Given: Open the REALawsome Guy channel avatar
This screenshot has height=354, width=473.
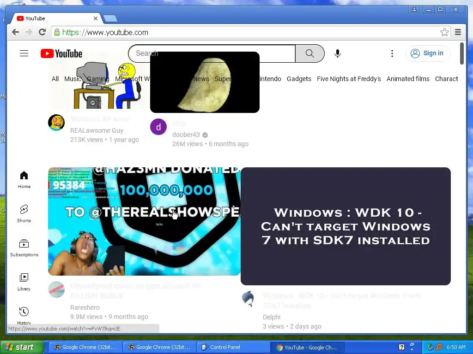Looking at the screenshot, I should tap(56, 123).
